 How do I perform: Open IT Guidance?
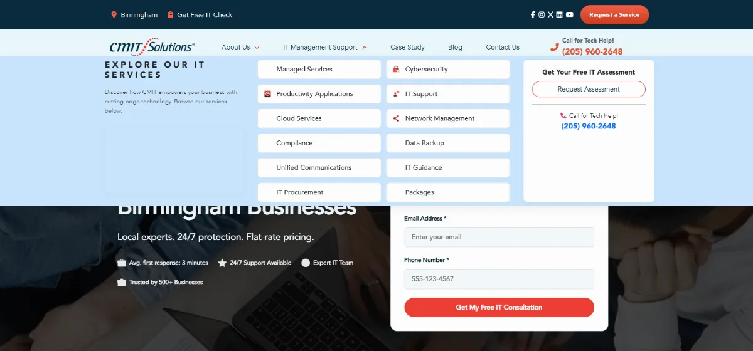click(448, 167)
